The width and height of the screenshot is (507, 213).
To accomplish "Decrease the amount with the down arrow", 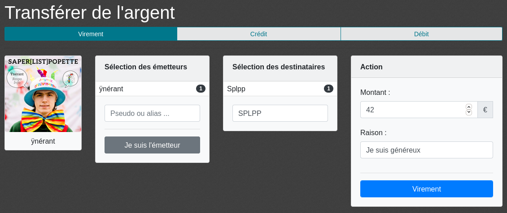I will 469,112.
